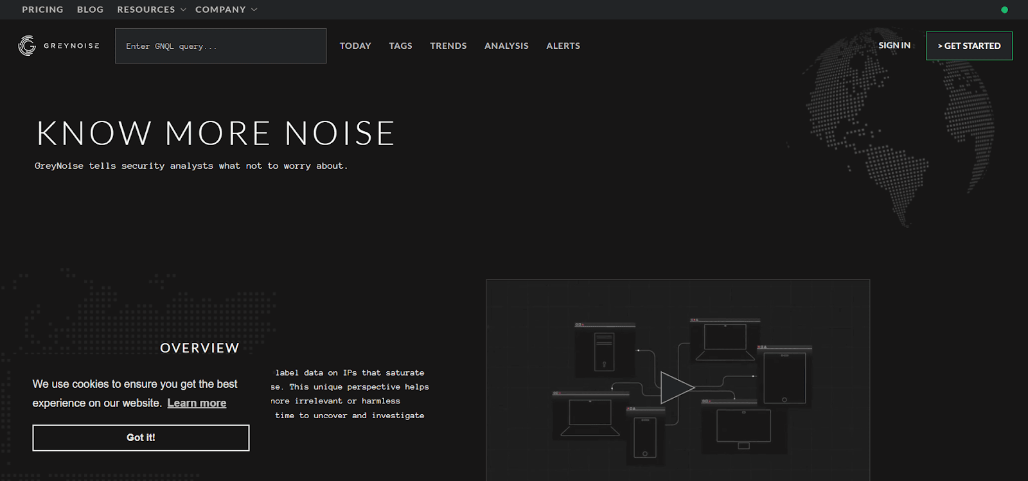Follow the Learn more cookie link
1028x481 pixels.
197,403
